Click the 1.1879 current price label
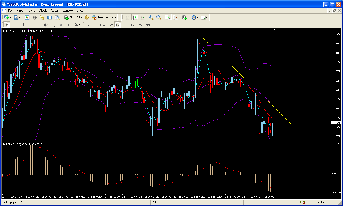This screenshot has height=206, width=343. coord(336,123)
